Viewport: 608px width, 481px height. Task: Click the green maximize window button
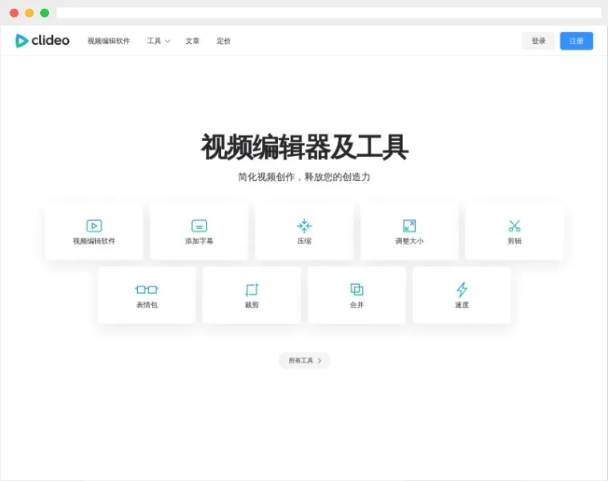[x=45, y=13]
